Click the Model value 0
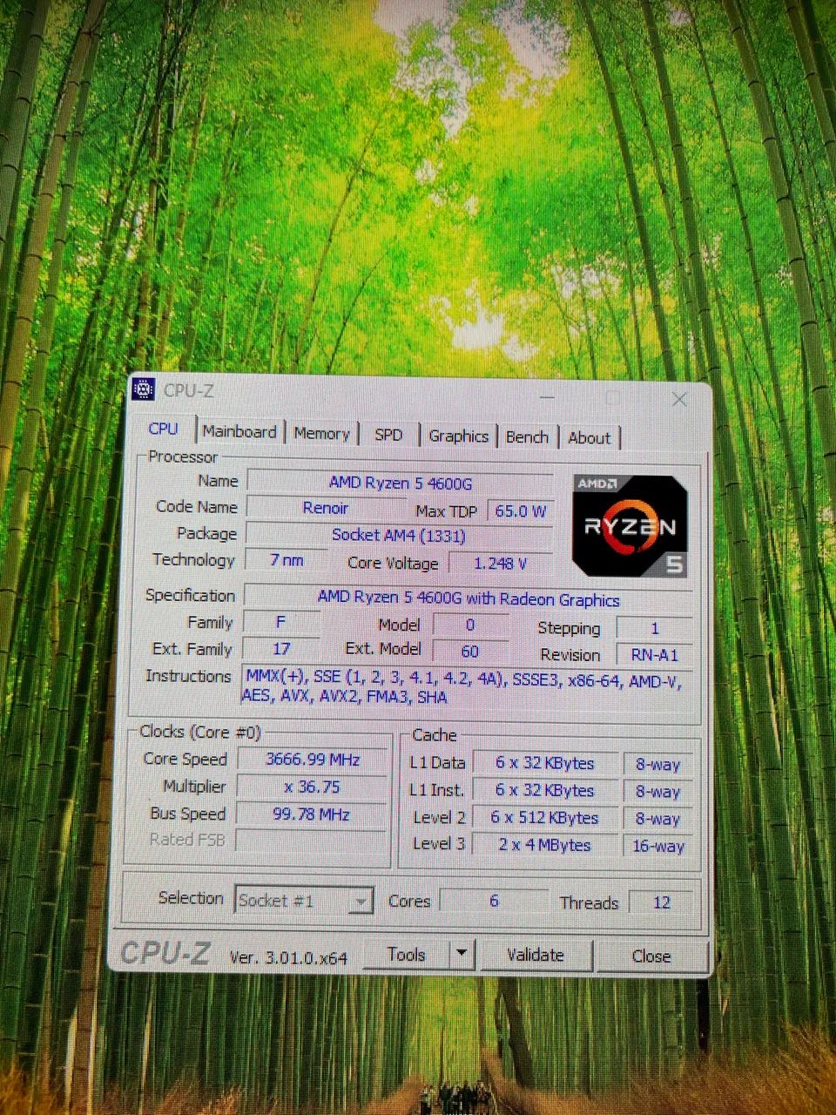The image size is (836, 1115). [x=470, y=625]
